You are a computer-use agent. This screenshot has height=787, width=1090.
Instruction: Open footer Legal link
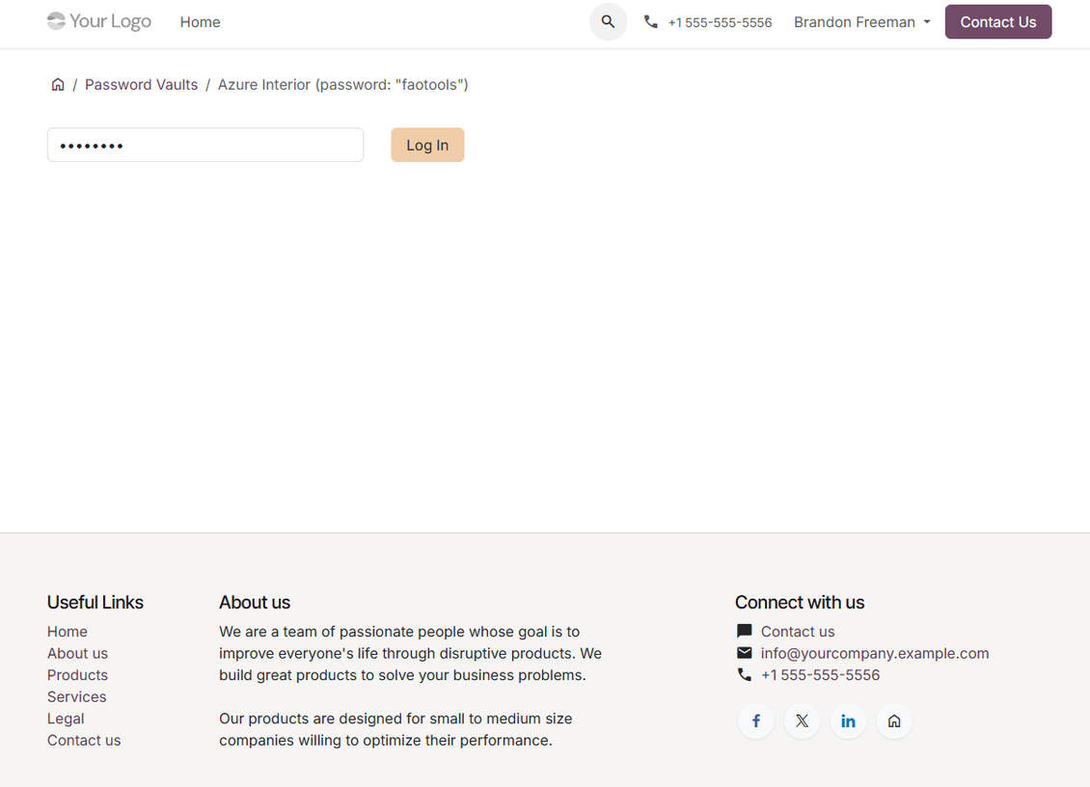[x=66, y=719]
